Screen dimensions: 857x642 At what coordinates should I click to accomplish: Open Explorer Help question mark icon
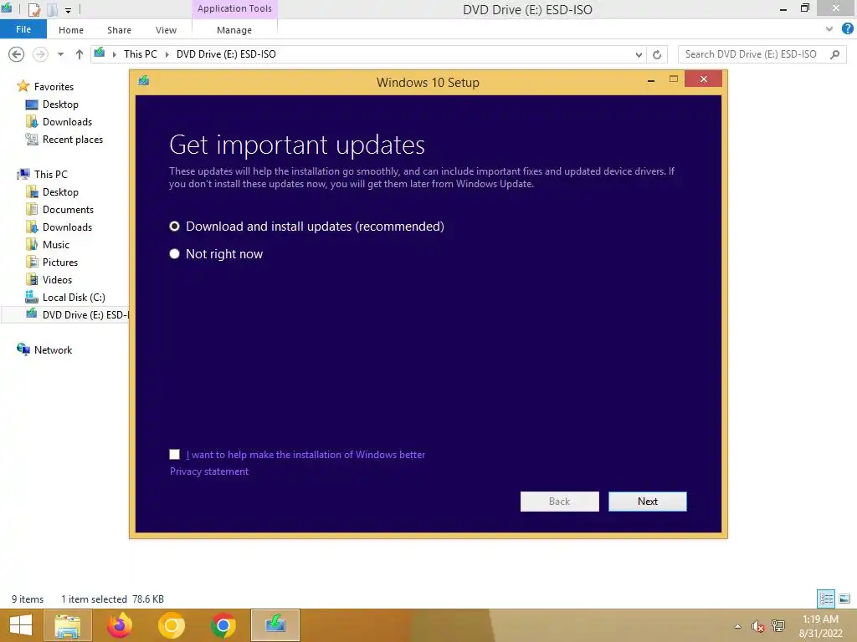(x=847, y=29)
